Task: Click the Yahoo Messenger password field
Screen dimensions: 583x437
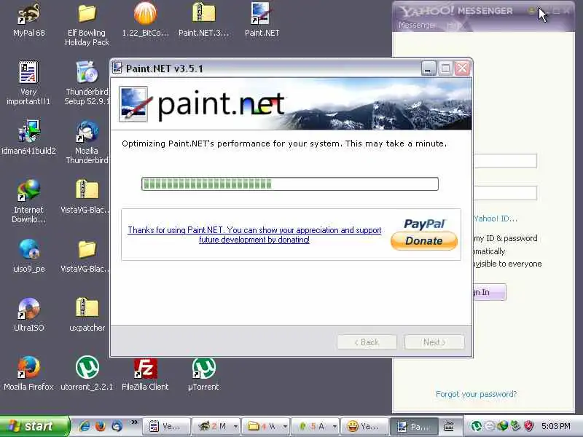Action: coord(506,193)
